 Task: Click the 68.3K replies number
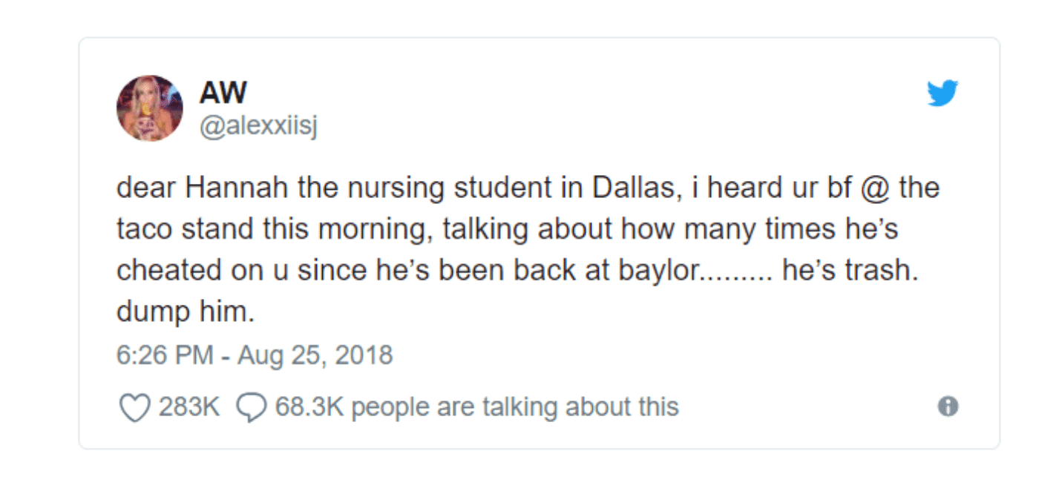coord(309,407)
